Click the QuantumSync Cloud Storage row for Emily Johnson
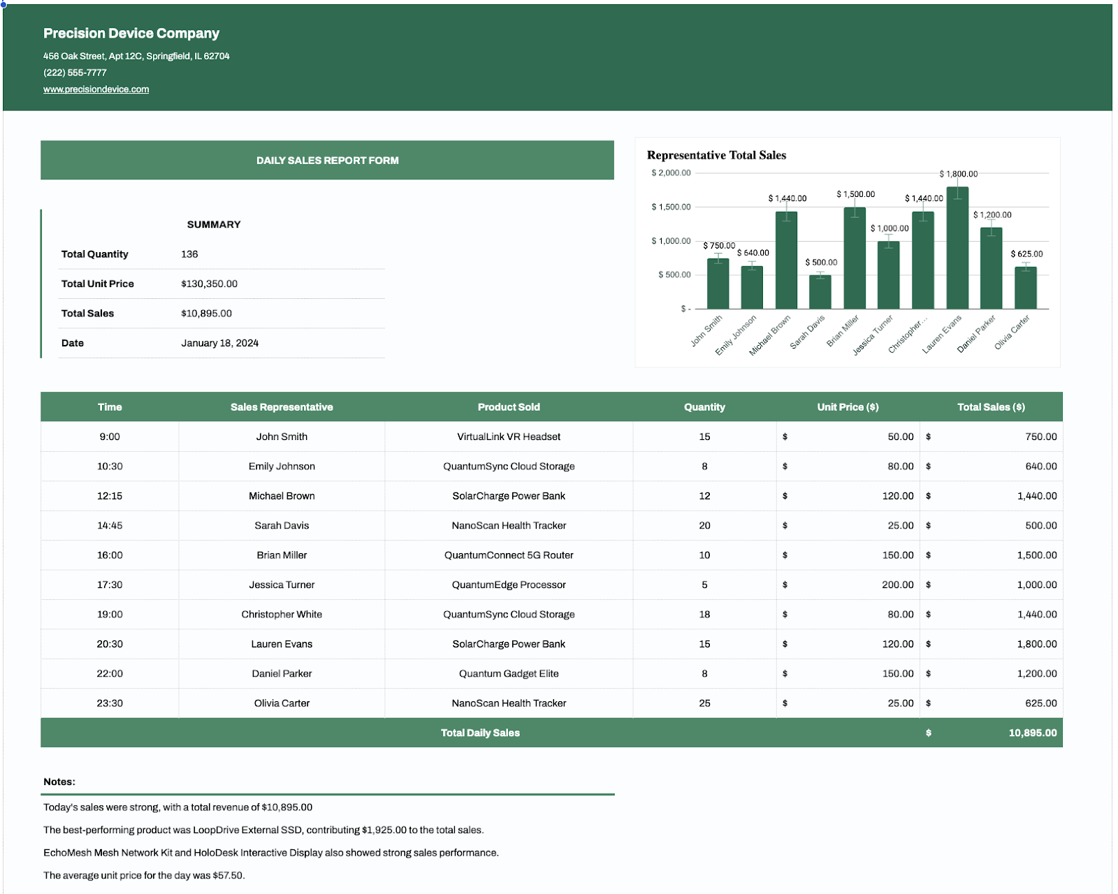Screen dimensions: 1118x894 (x=509, y=466)
